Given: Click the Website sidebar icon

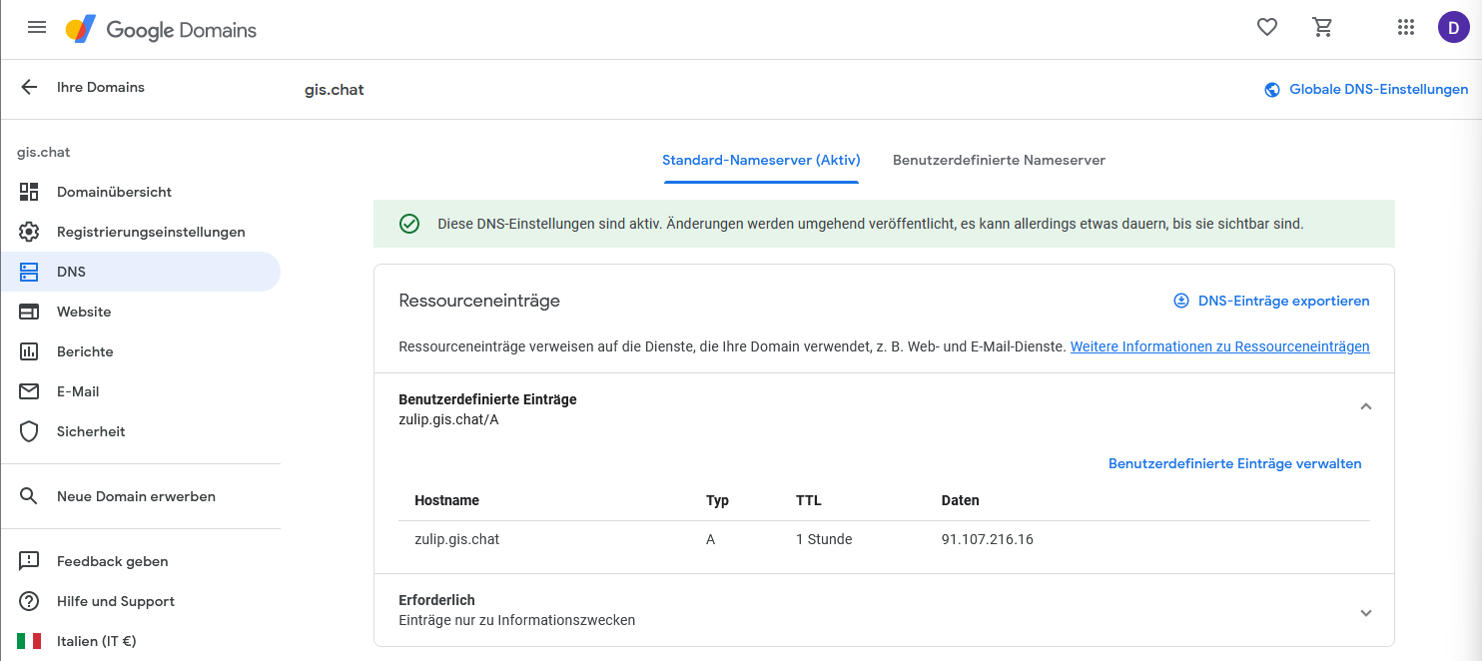Looking at the screenshot, I should [29, 312].
